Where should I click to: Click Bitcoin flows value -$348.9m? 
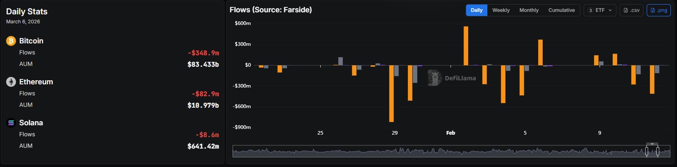click(204, 53)
